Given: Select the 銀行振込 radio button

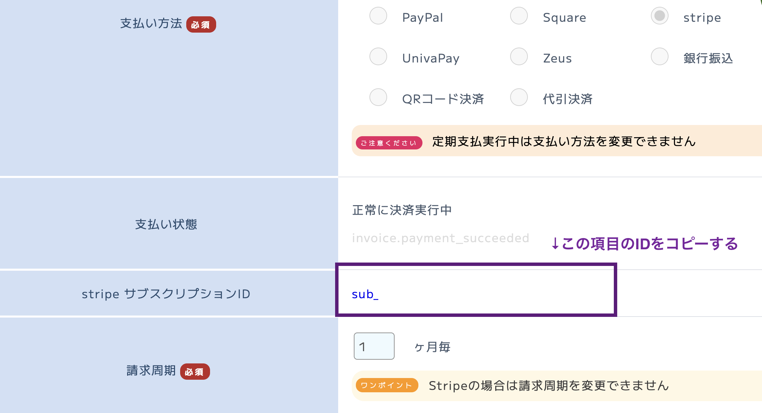Looking at the screenshot, I should [x=660, y=56].
